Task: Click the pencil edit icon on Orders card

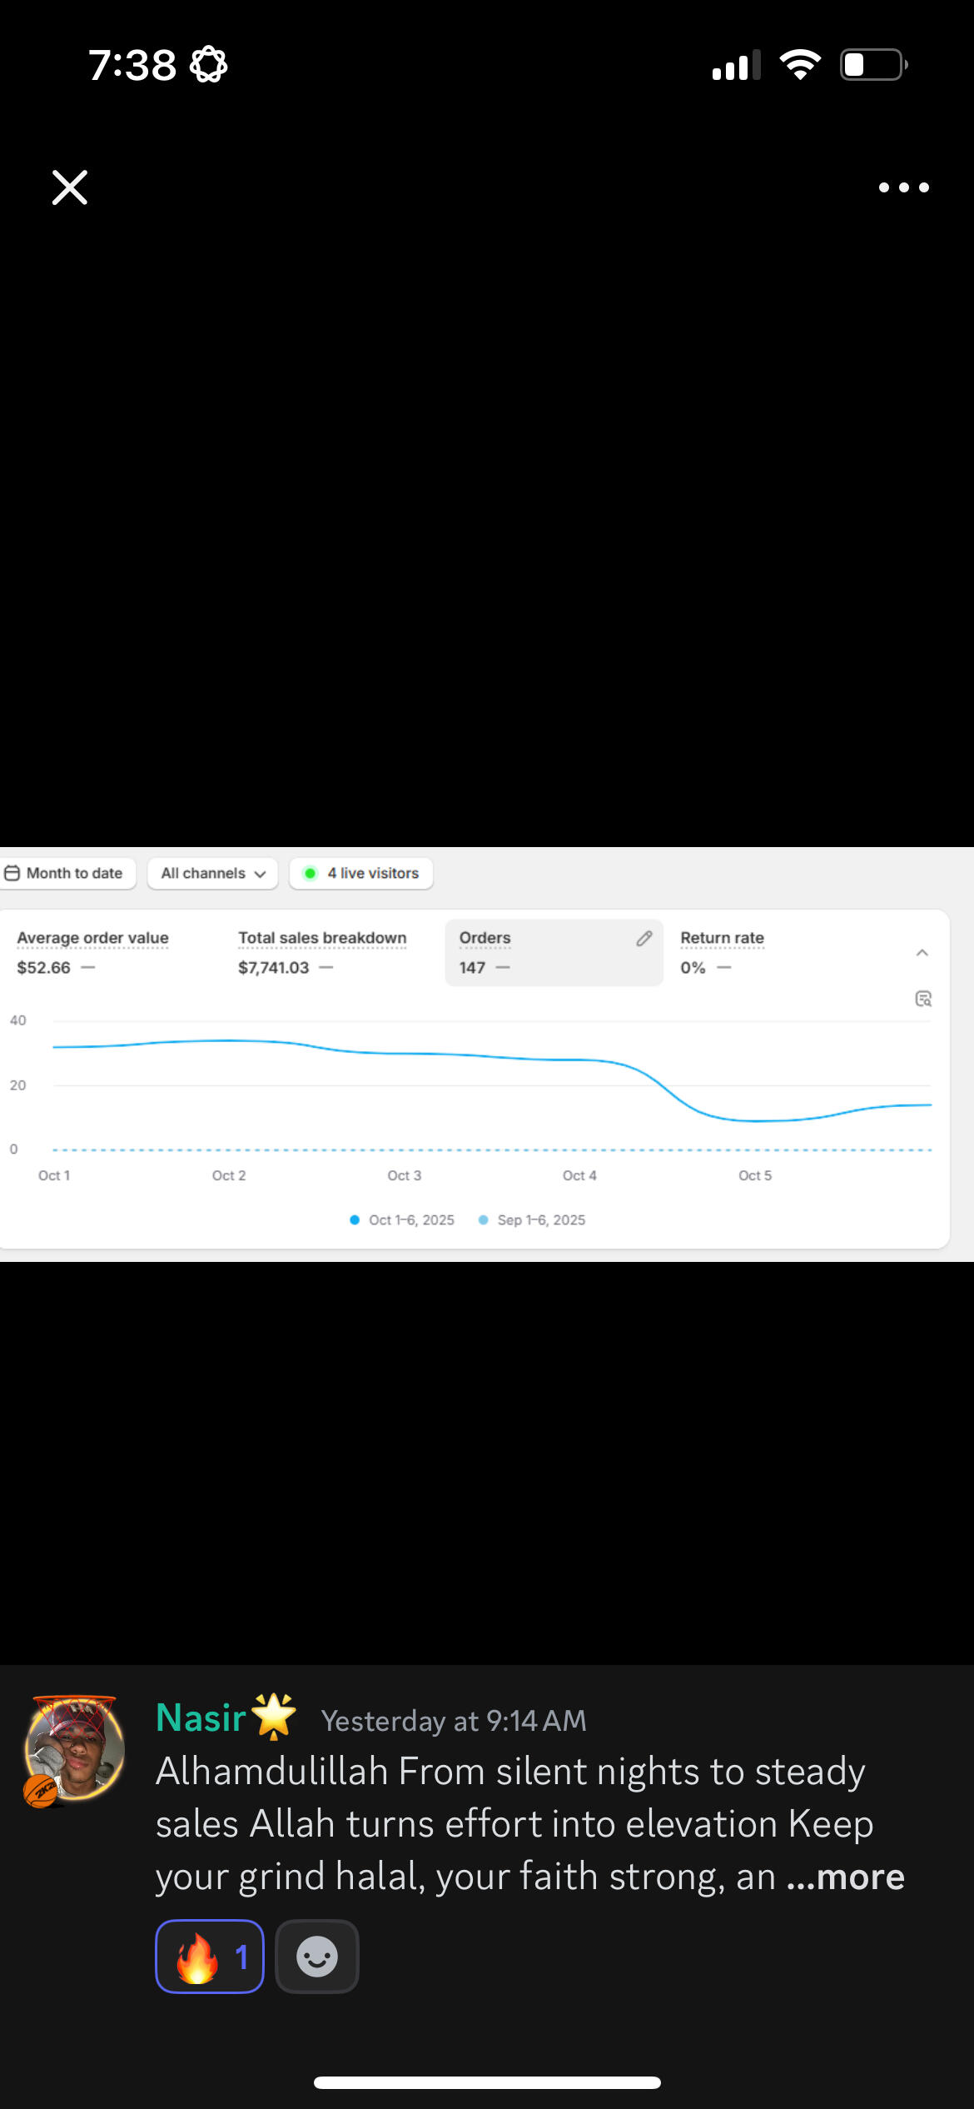Action: click(x=644, y=939)
